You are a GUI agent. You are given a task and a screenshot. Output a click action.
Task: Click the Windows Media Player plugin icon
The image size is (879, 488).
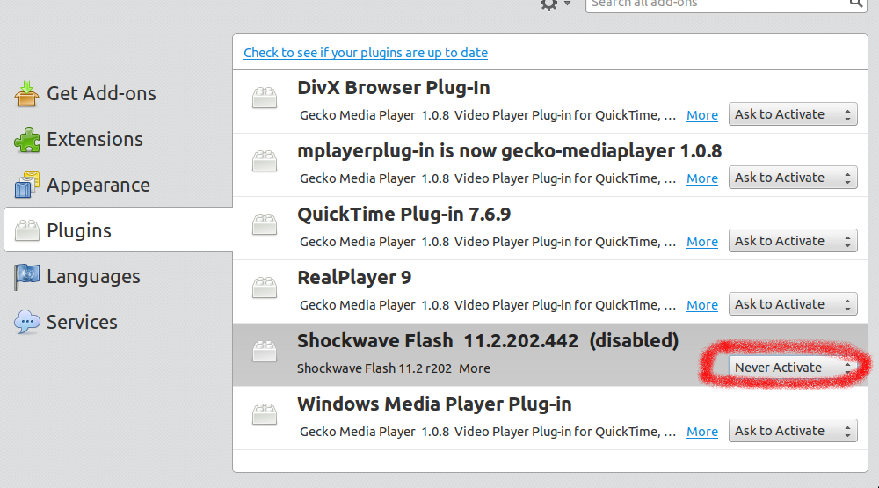265,414
